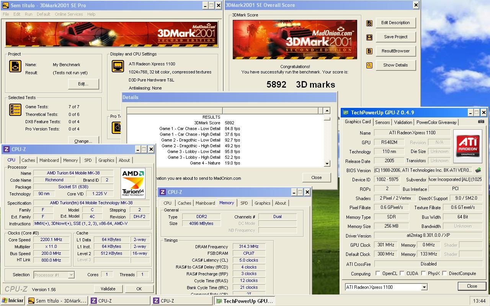Click the Edit Description button
The width and height of the screenshot is (490, 306).
tap(395, 23)
